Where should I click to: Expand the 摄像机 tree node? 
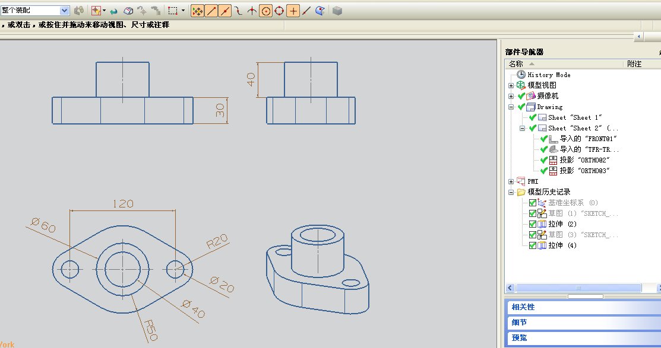511,96
